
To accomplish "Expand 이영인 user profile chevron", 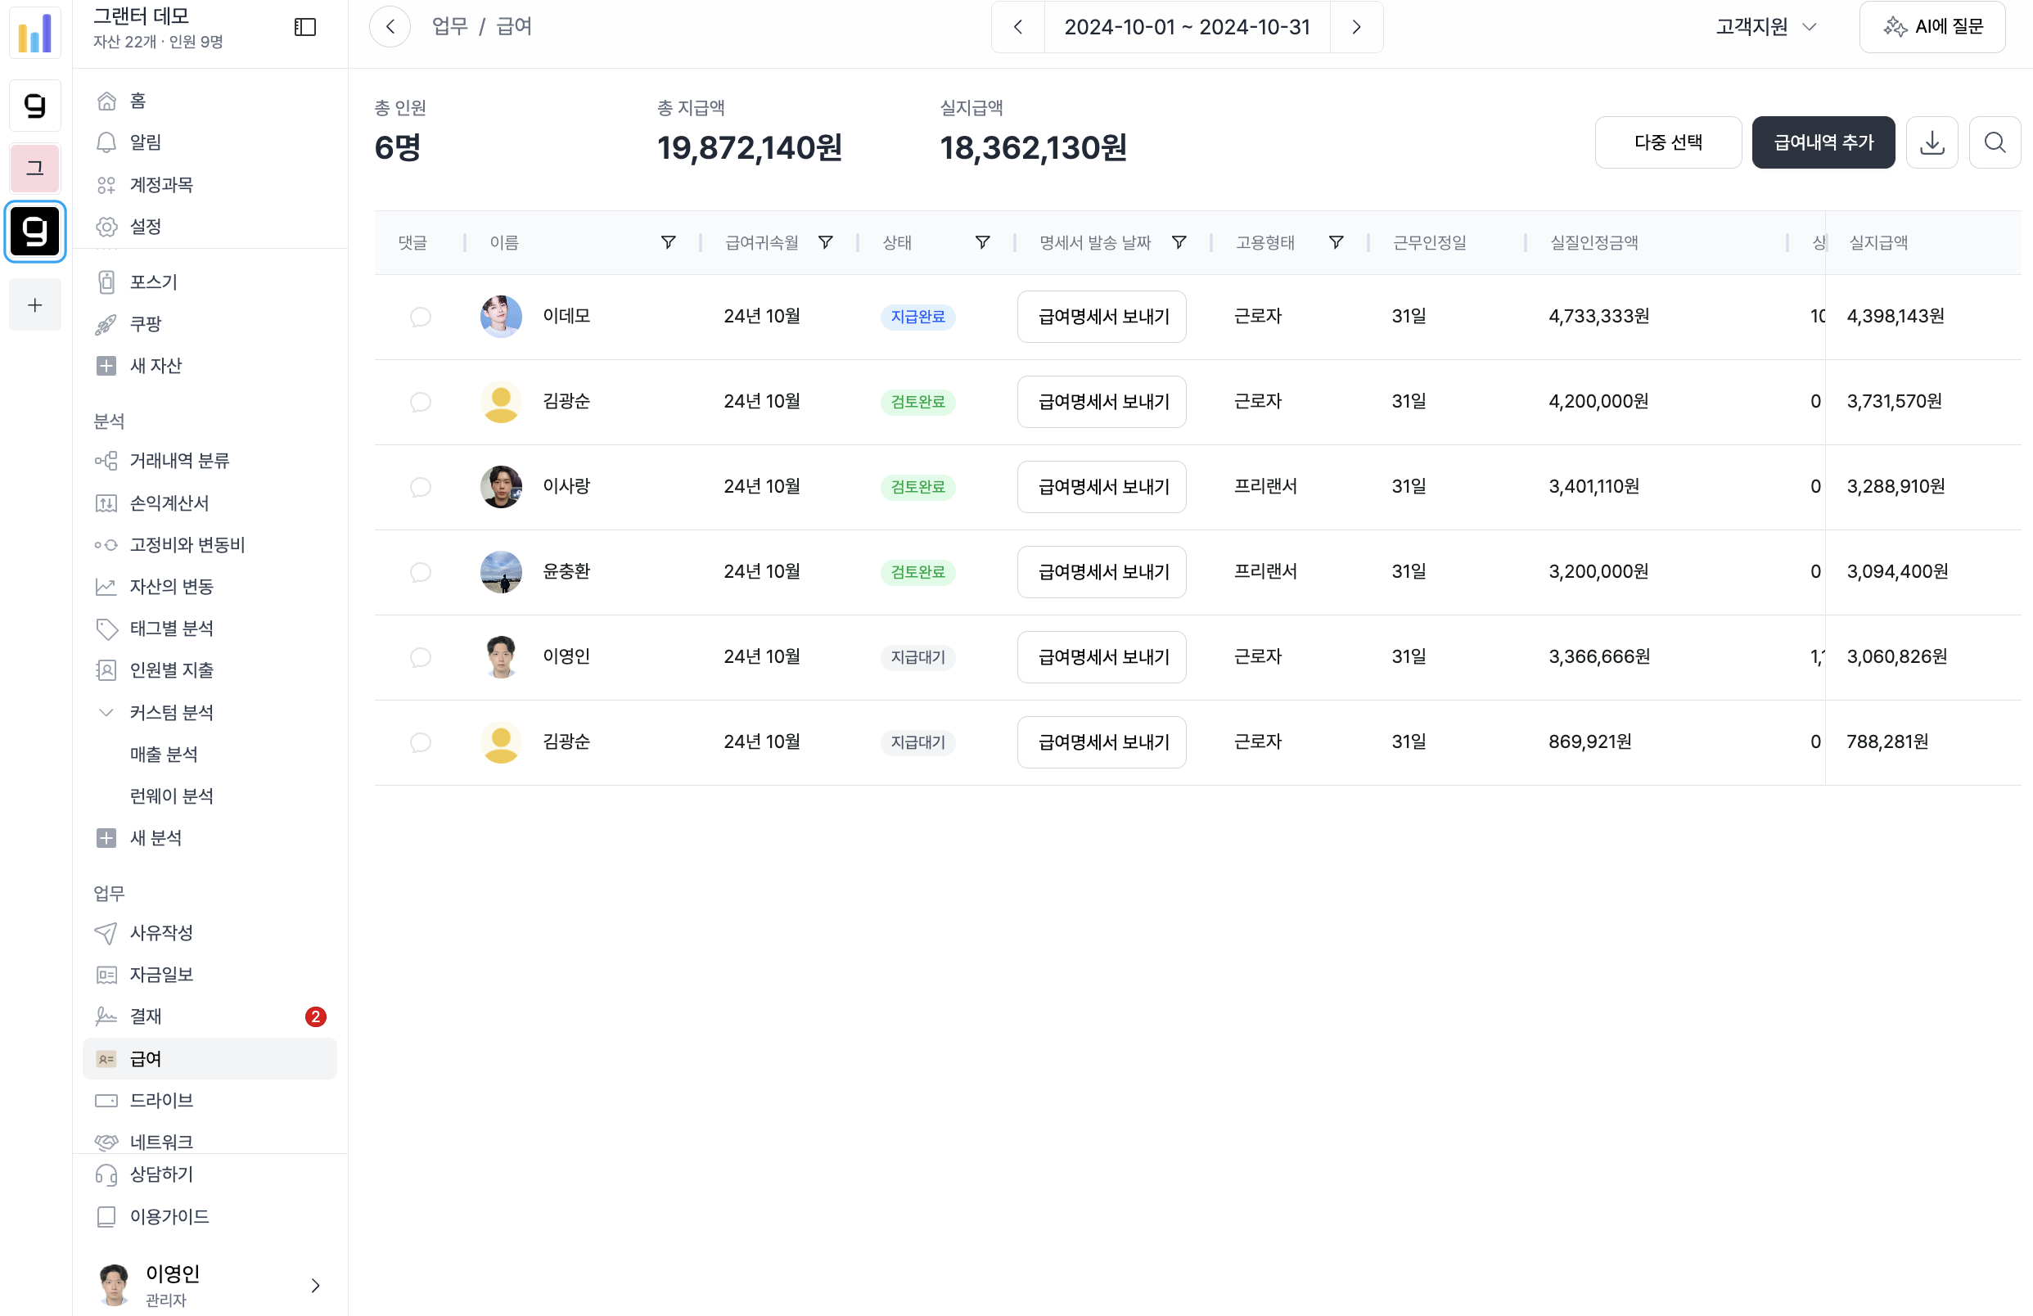I will [x=315, y=1285].
